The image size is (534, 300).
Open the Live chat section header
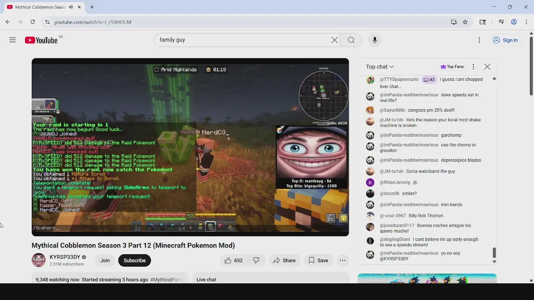206,280
